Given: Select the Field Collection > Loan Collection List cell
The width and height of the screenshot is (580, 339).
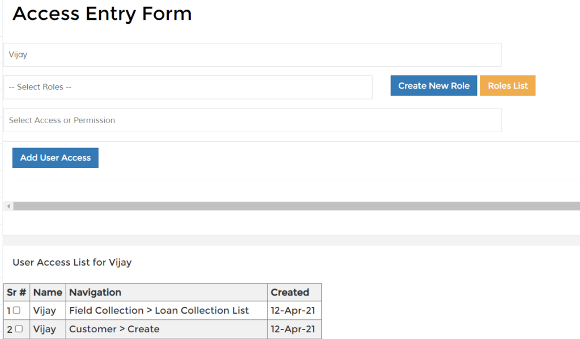Looking at the screenshot, I should [x=167, y=310].
